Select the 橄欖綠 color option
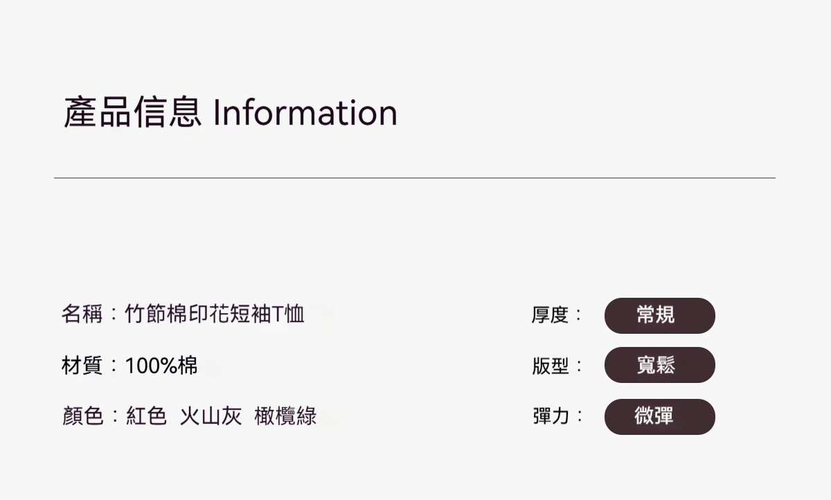This screenshot has height=500, width=831. [x=285, y=416]
